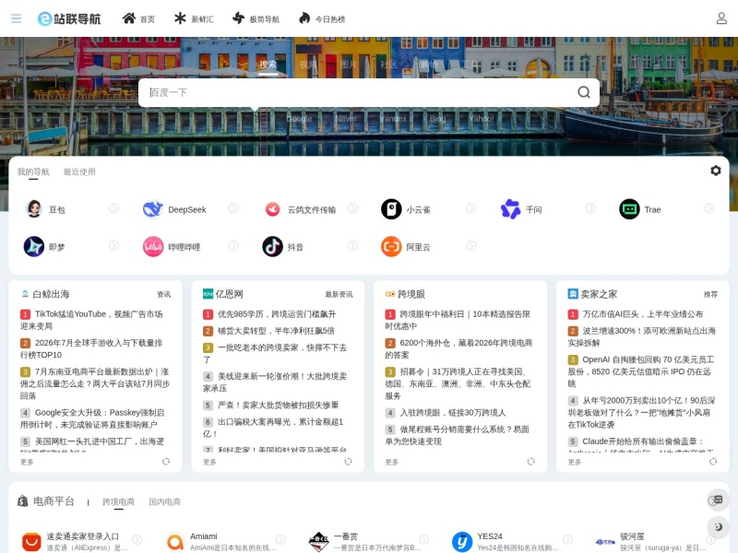738x553 pixels.
Task: Choose Bing as the search engine
Action: pyautogui.click(x=437, y=119)
